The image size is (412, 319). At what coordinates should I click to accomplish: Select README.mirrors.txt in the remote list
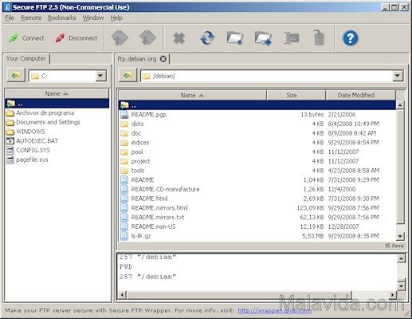[257, 217]
